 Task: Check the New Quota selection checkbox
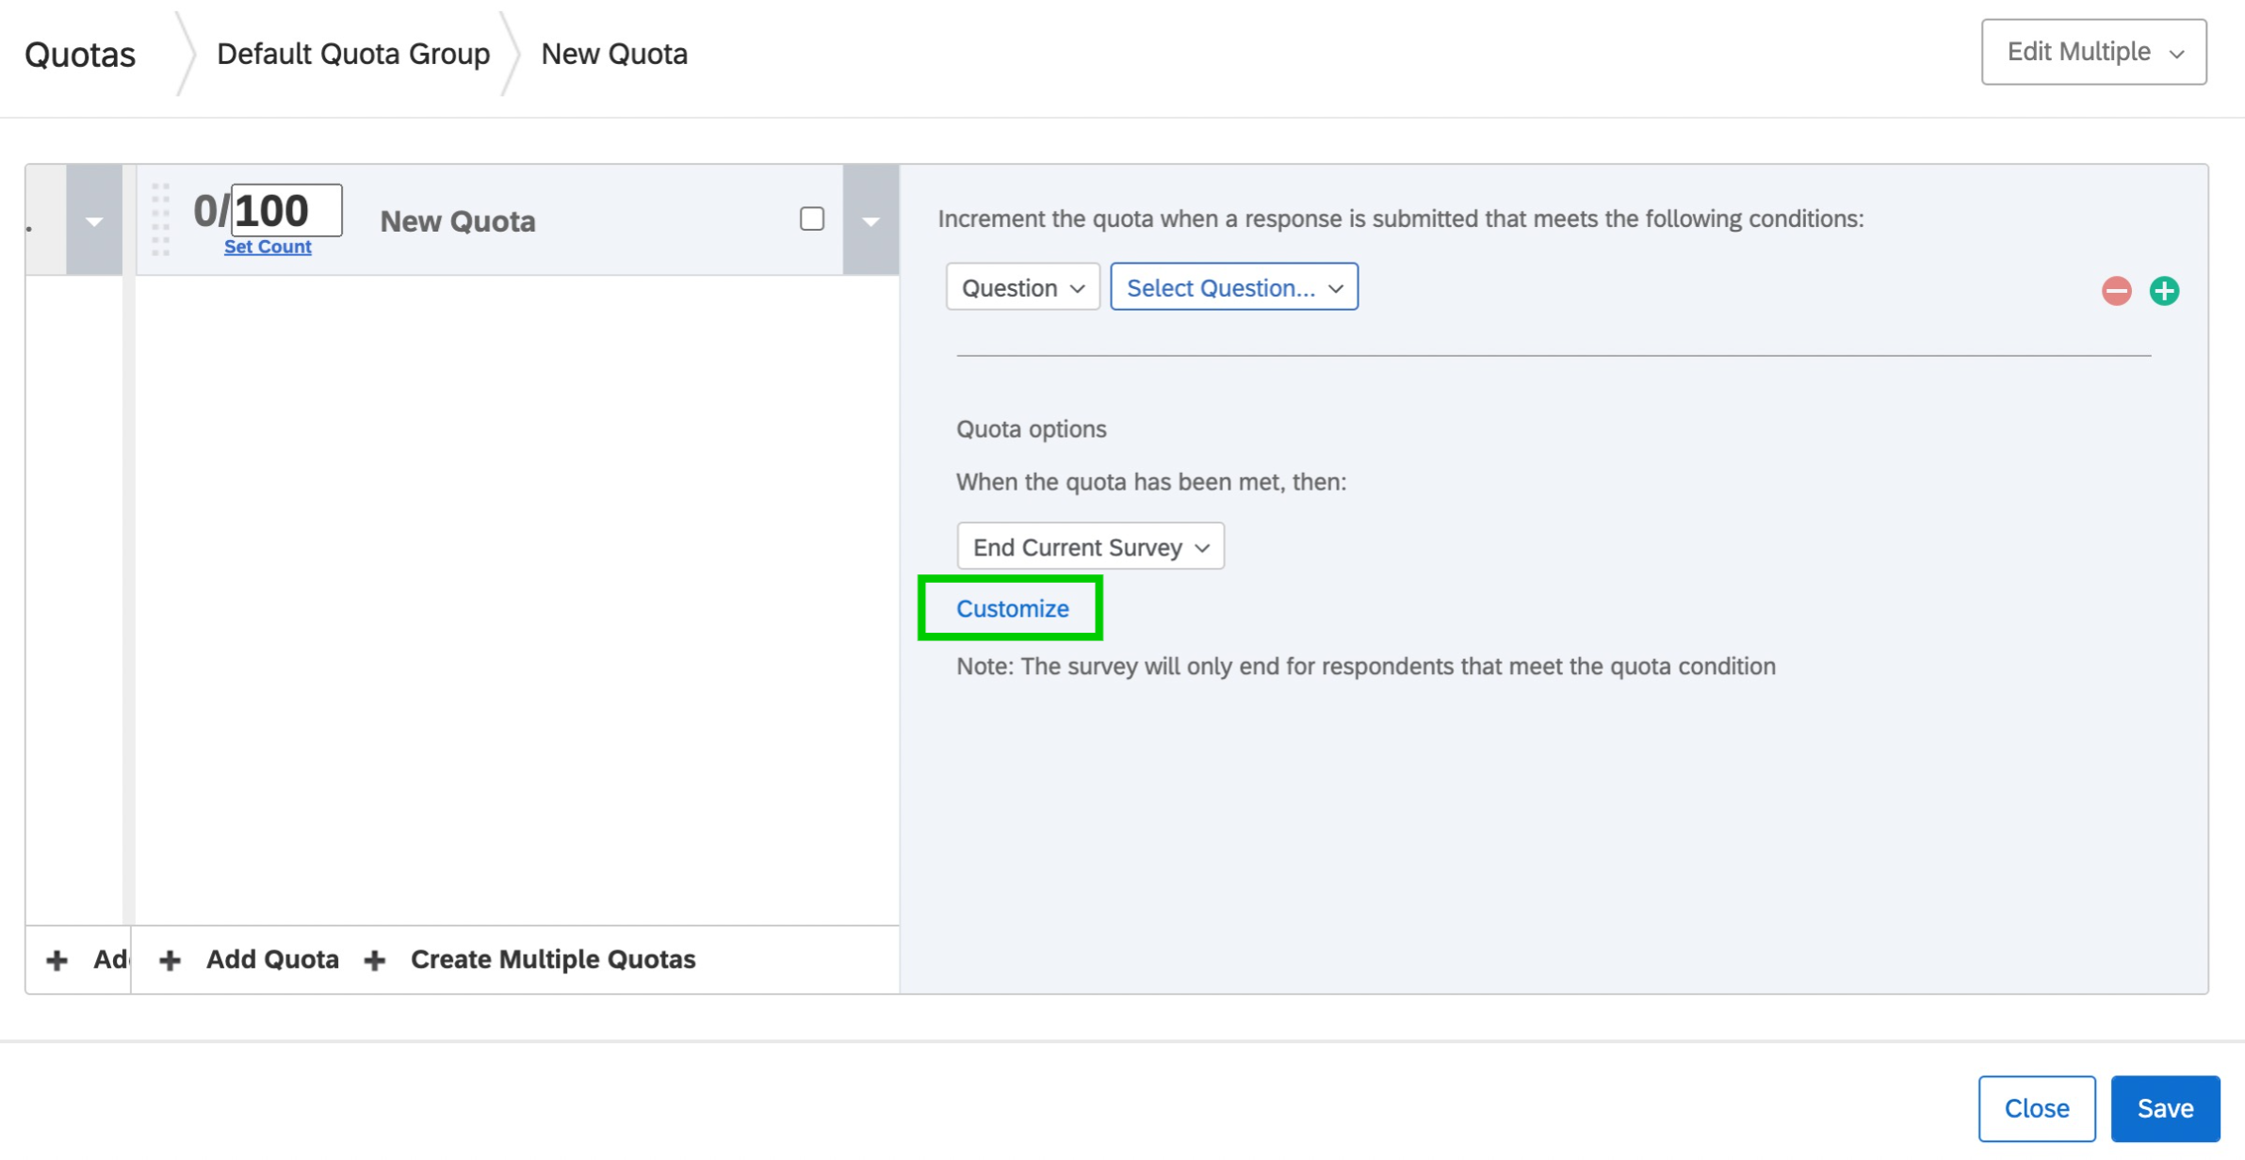[810, 217]
